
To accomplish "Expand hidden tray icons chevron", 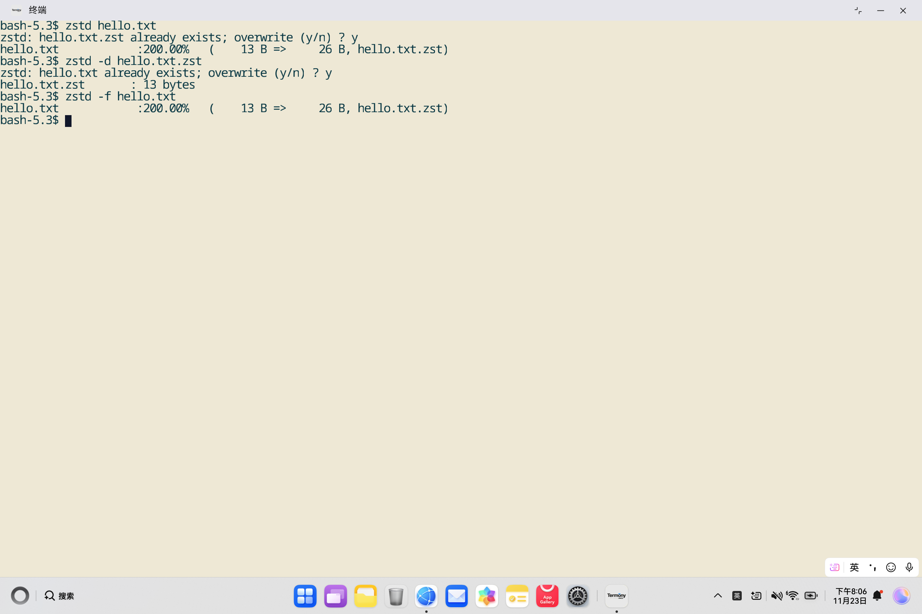I will 718,596.
